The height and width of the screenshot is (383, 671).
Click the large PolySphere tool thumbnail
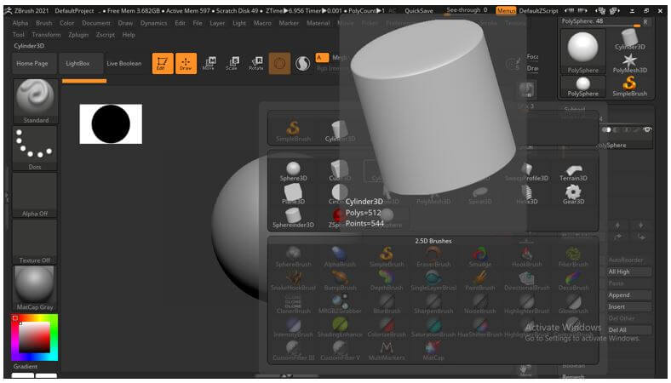tap(582, 51)
